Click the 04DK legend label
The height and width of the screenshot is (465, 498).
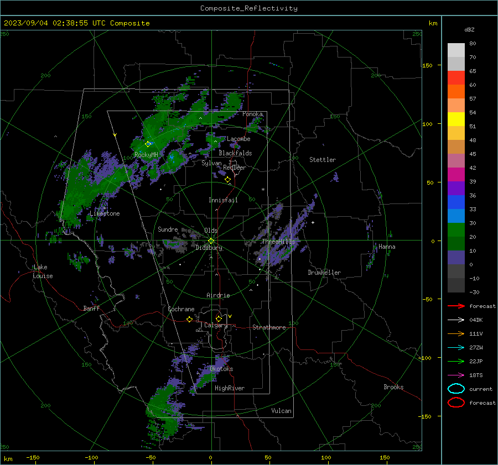coord(476,320)
